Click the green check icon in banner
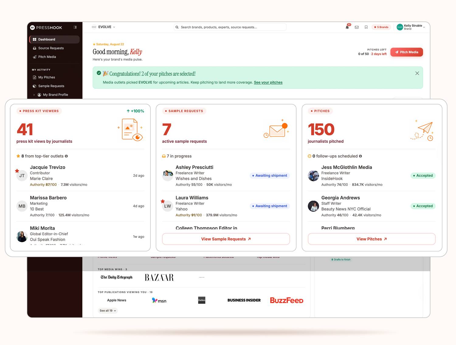 tap(99, 73)
